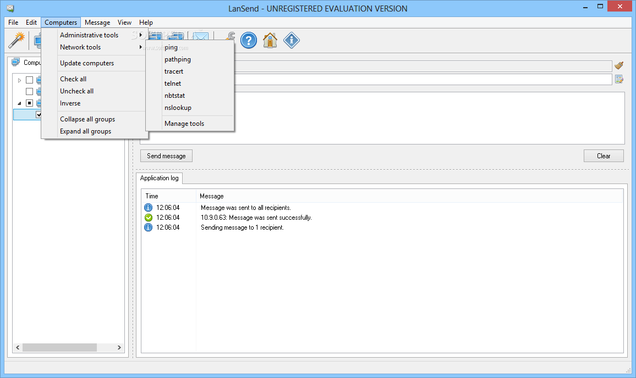
Task: Click the notepad edit icon beside second field
Action: pos(619,79)
